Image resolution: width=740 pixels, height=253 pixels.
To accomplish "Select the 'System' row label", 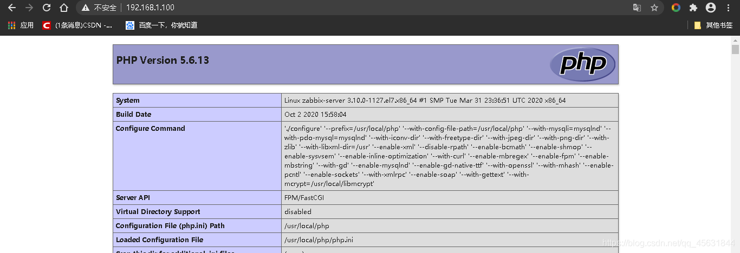I will pyautogui.click(x=128, y=101).
